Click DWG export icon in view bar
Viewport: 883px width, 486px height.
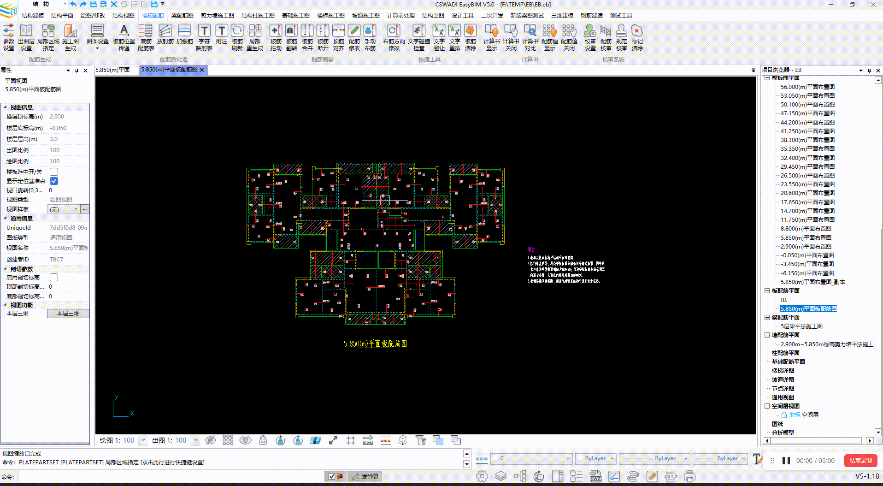368,440
